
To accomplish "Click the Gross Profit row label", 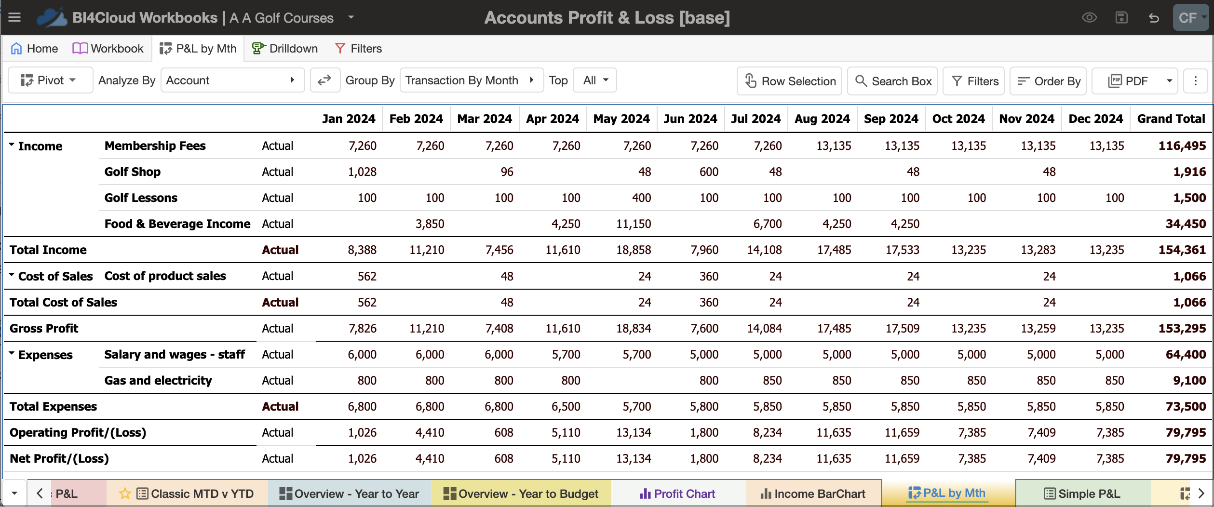I will coord(44,329).
